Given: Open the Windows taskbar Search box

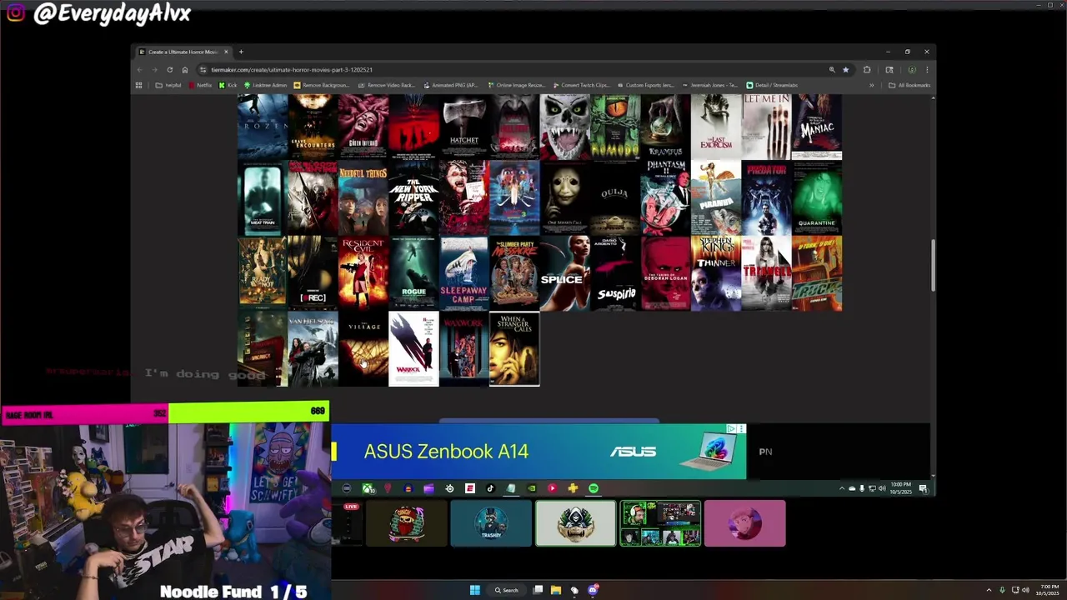Looking at the screenshot, I should [507, 590].
